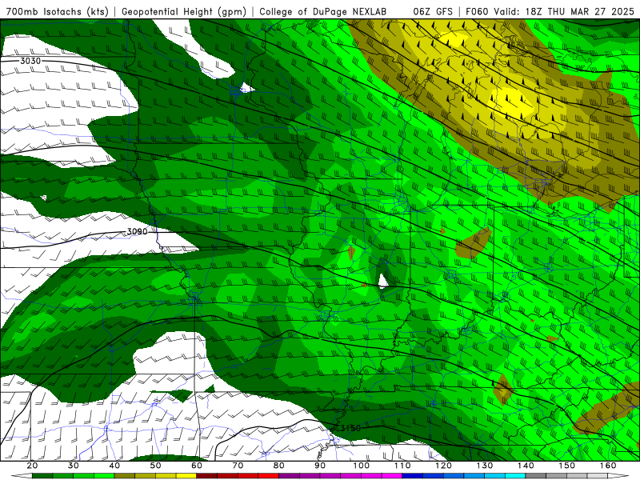This screenshot has width=640, height=480.
Task: Click the "College of DuPage NEXLAB" label
Action: pos(323,11)
